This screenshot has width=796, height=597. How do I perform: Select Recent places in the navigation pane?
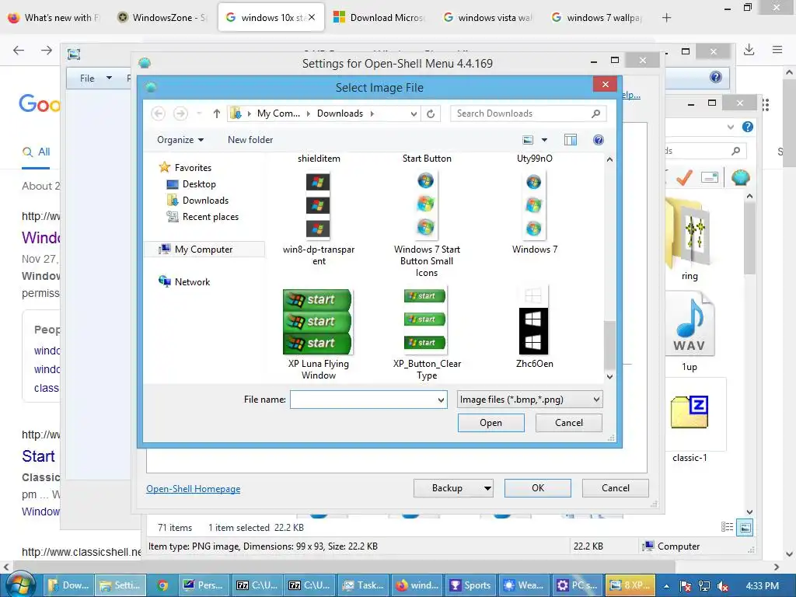210,217
